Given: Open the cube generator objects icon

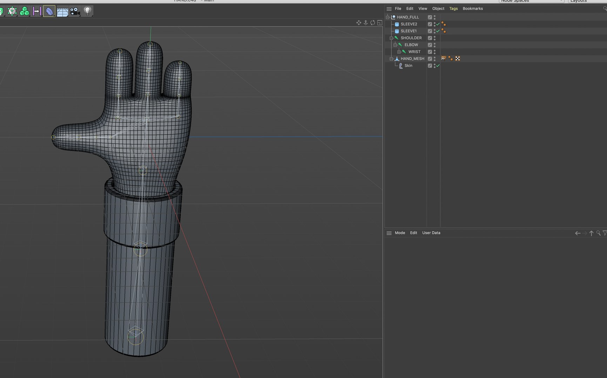Looking at the screenshot, I should 12,11.
